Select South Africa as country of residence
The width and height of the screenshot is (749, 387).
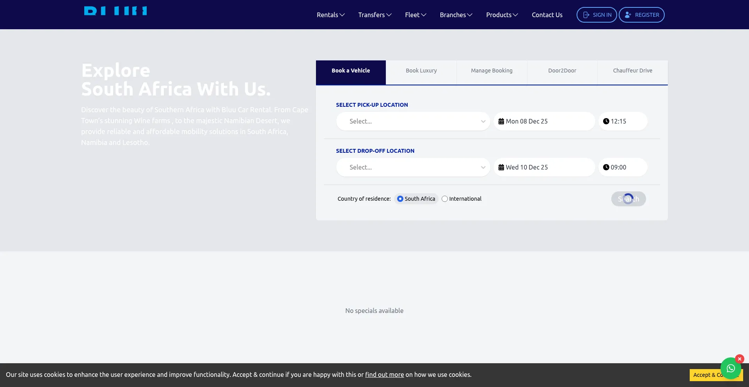pos(400,199)
